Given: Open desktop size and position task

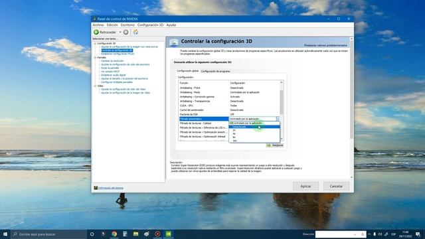Looking at the screenshot, I should click(x=124, y=78).
